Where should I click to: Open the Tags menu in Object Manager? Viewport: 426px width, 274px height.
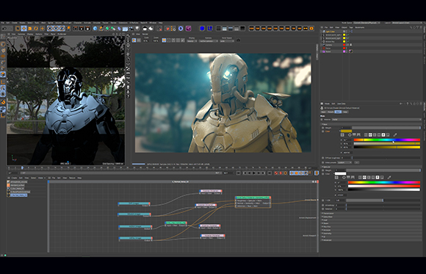click(351, 27)
